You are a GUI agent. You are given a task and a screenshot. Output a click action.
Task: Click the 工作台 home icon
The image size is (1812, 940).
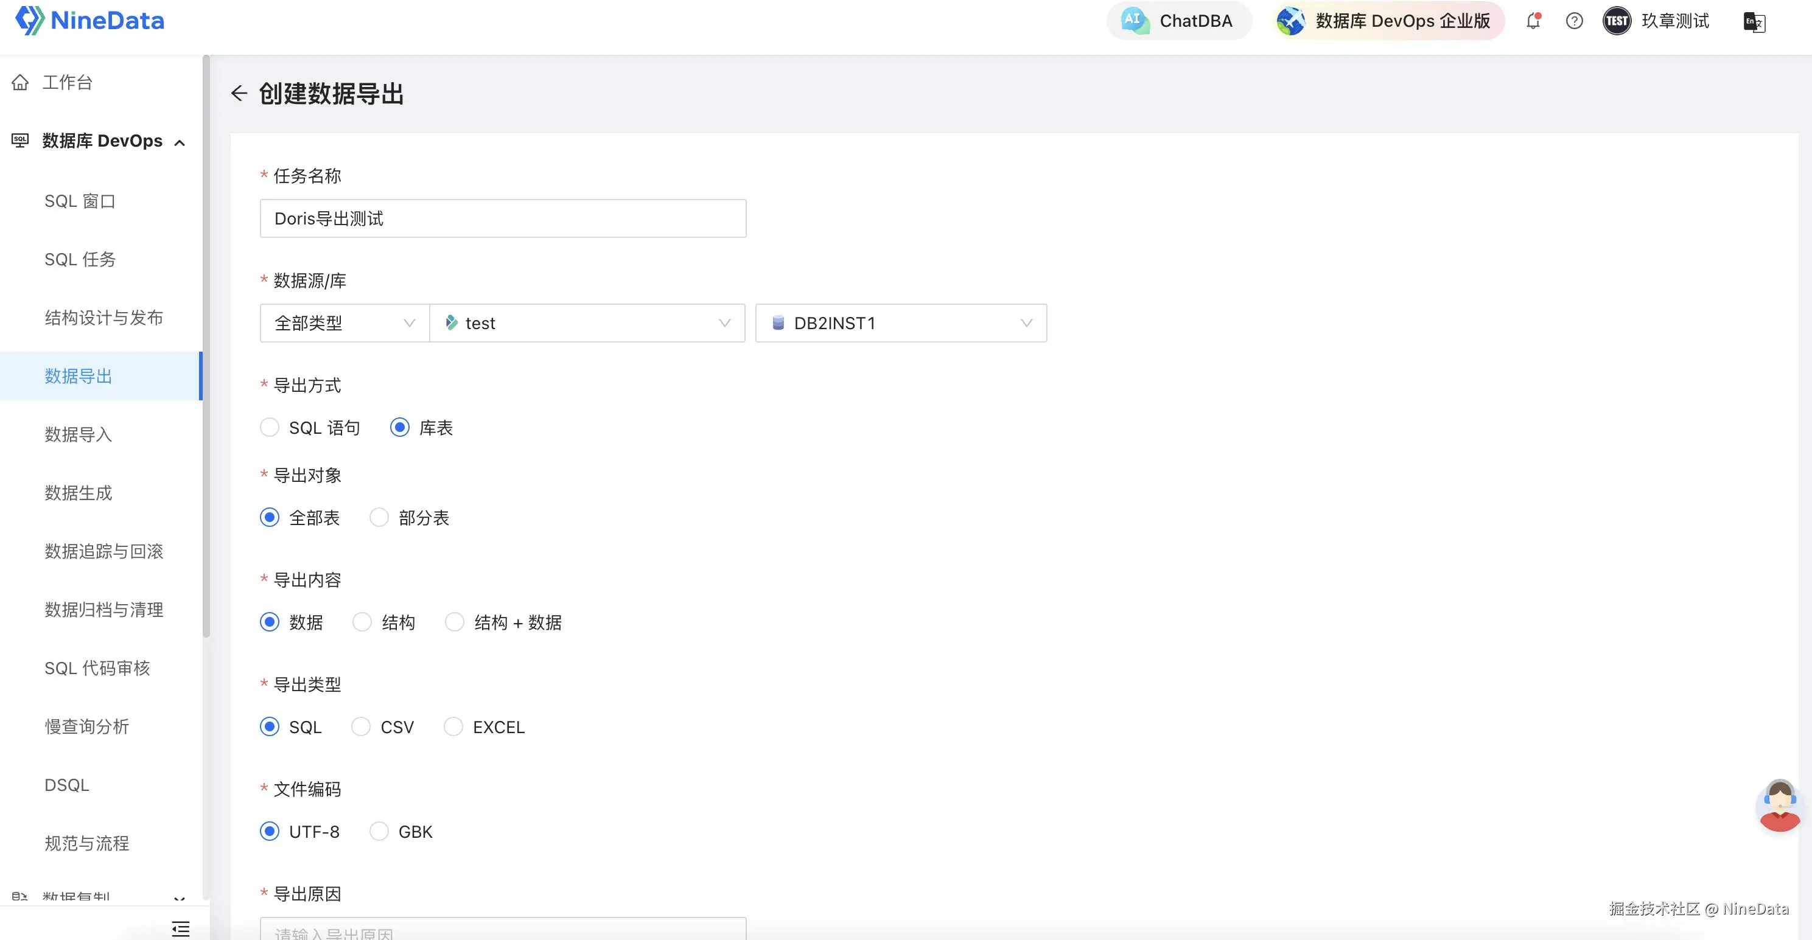pos(21,82)
